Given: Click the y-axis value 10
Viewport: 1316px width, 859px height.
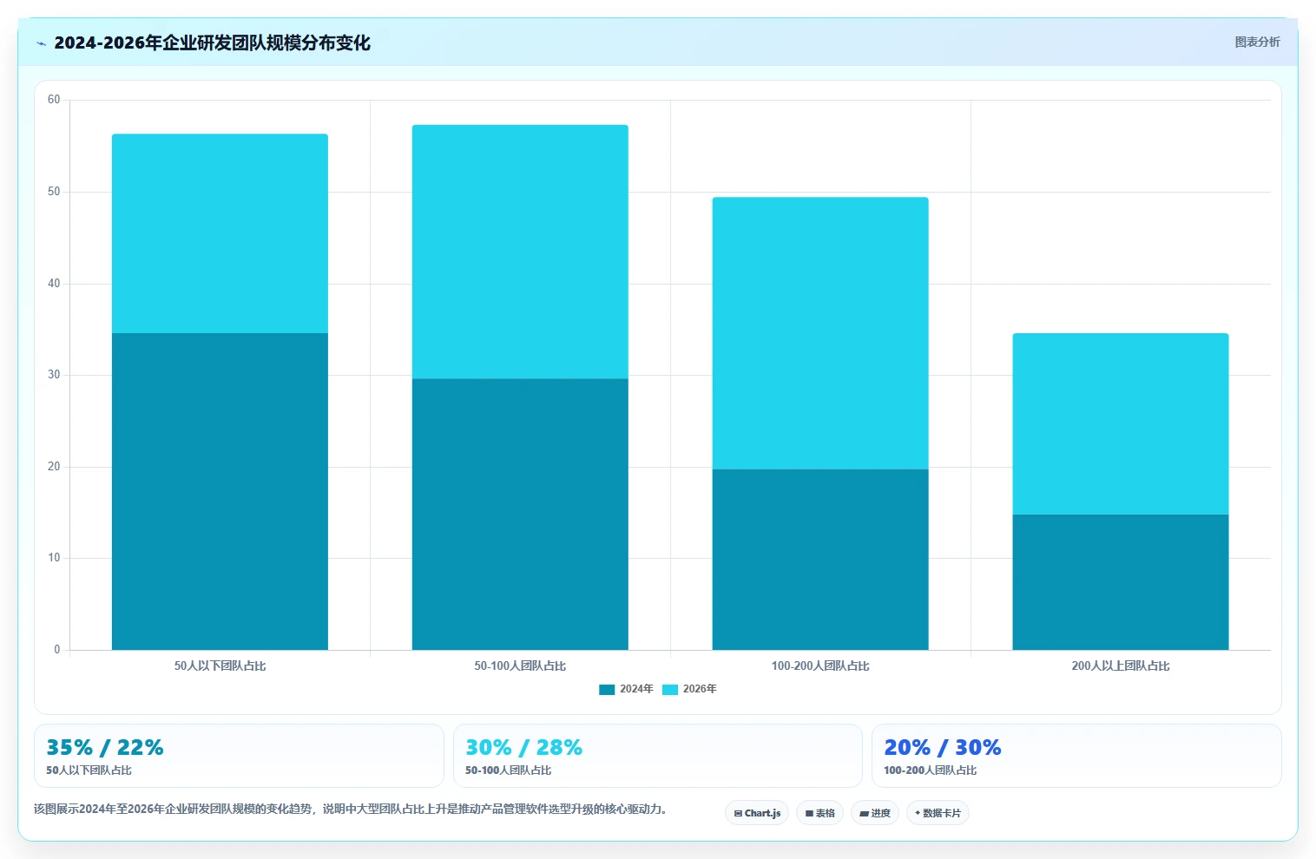Looking at the screenshot, I should click(54, 558).
